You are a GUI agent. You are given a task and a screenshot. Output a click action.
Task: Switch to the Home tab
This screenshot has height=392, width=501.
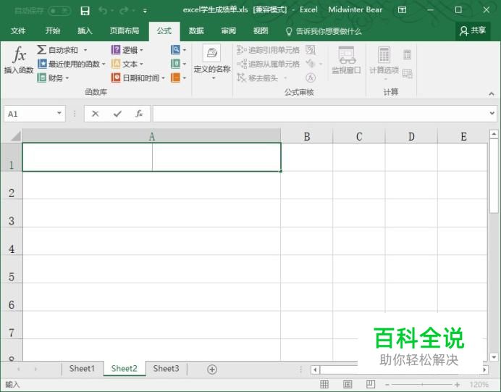pyautogui.click(x=53, y=30)
